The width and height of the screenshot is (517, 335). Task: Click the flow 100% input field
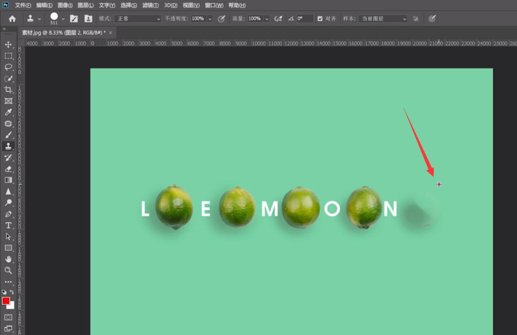[x=255, y=19]
